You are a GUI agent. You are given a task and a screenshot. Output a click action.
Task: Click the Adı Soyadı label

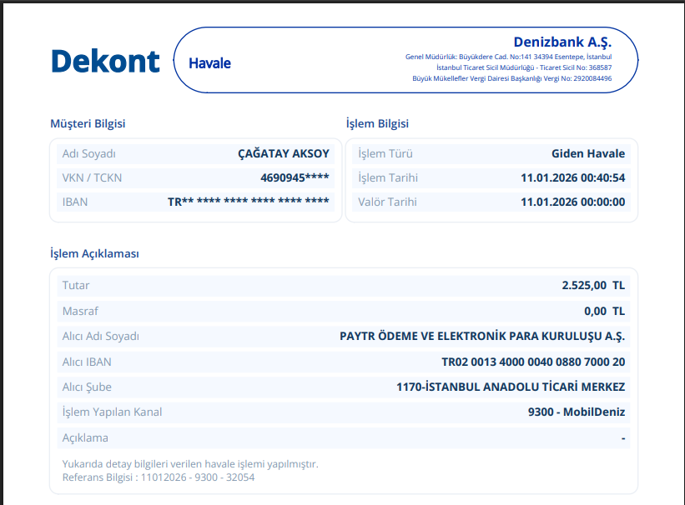coord(89,153)
